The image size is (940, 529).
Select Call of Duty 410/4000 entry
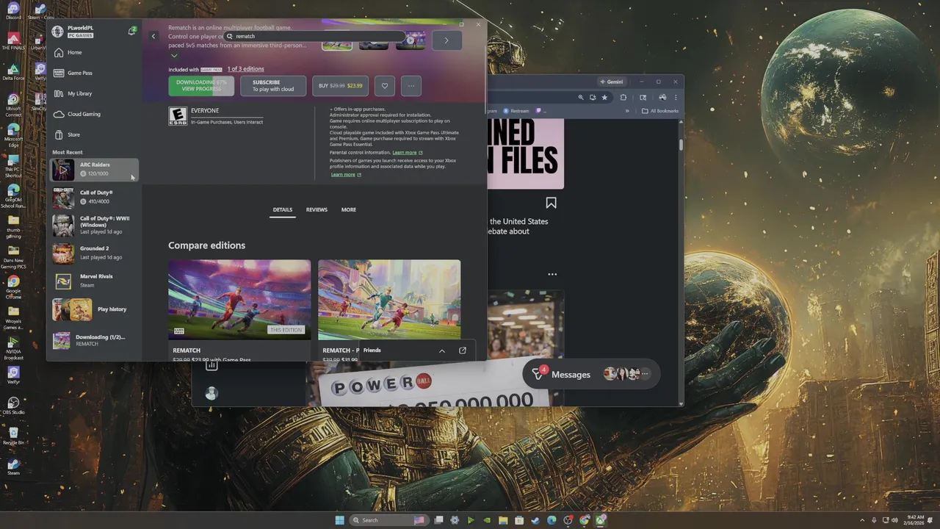pos(94,198)
